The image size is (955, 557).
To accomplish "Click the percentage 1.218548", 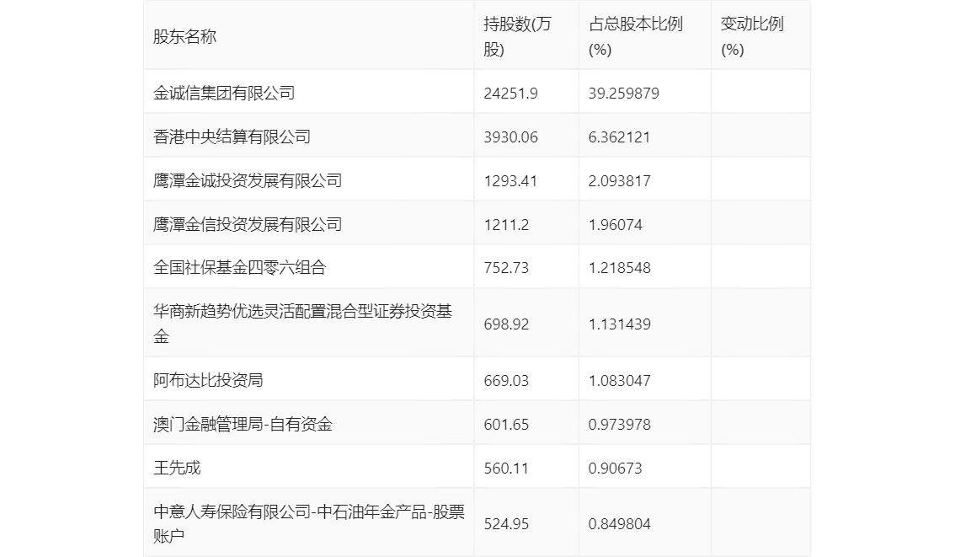I will [x=620, y=267].
